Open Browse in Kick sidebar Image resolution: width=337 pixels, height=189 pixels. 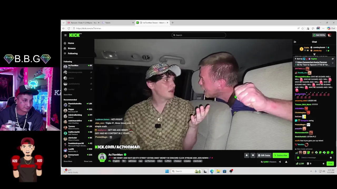click(72, 48)
